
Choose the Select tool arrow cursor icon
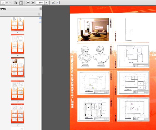[16, 3]
